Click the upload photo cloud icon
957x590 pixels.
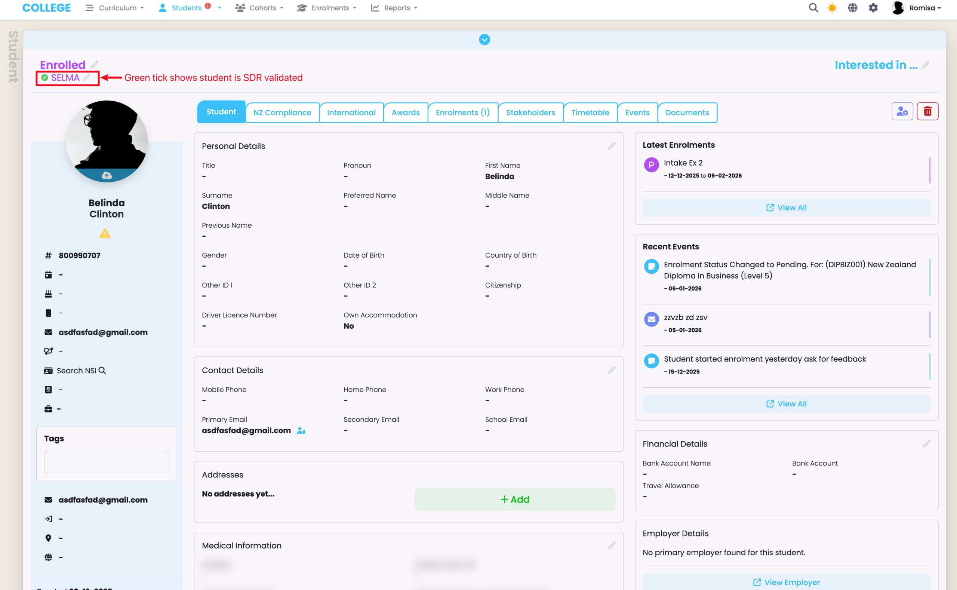[107, 176]
